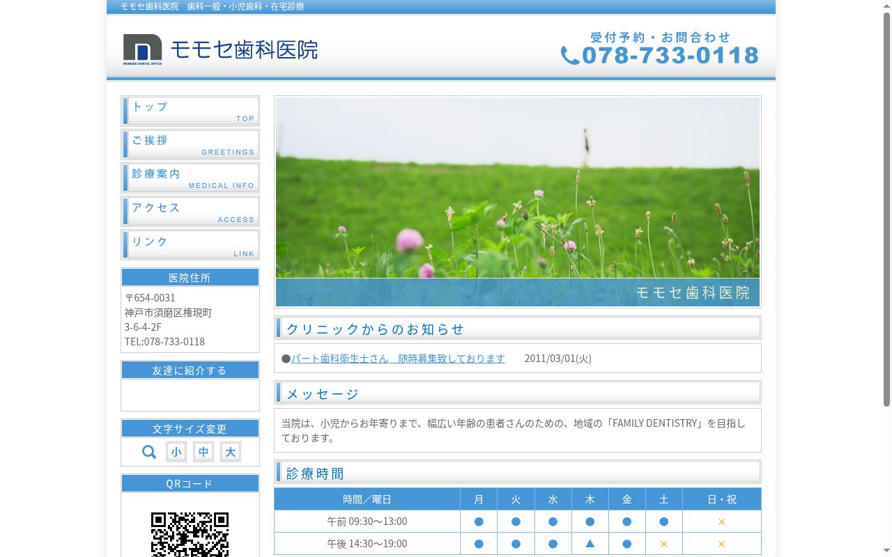Click the 診療時間 section heading

(x=518, y=473)
